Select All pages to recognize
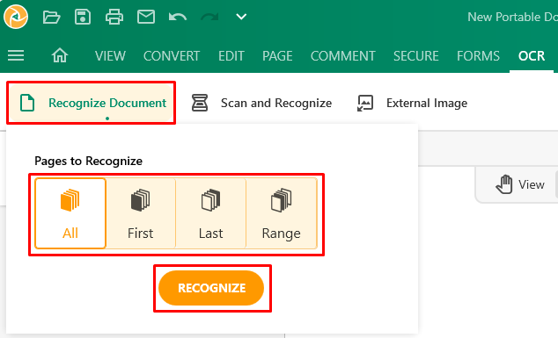Image resolution: width=558 pixels, height=338 pixels. click(x=70, y=213)
